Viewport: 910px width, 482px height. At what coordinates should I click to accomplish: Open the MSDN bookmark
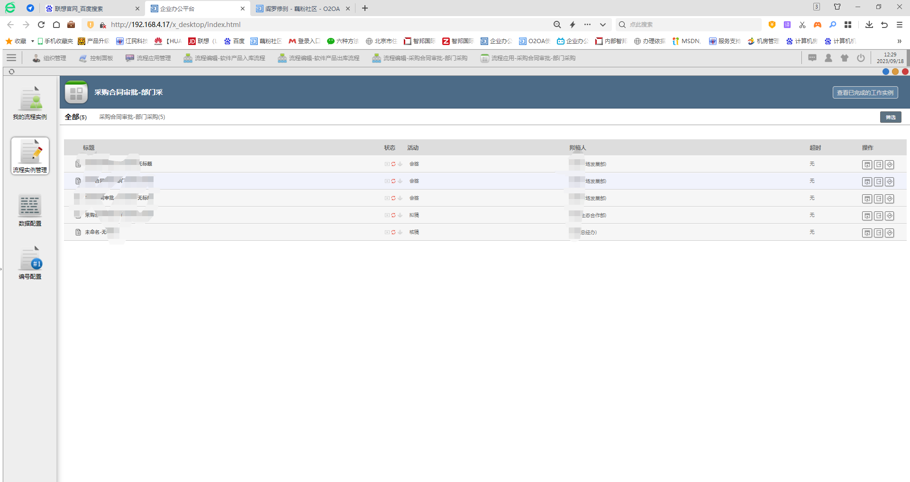(686, 41)
